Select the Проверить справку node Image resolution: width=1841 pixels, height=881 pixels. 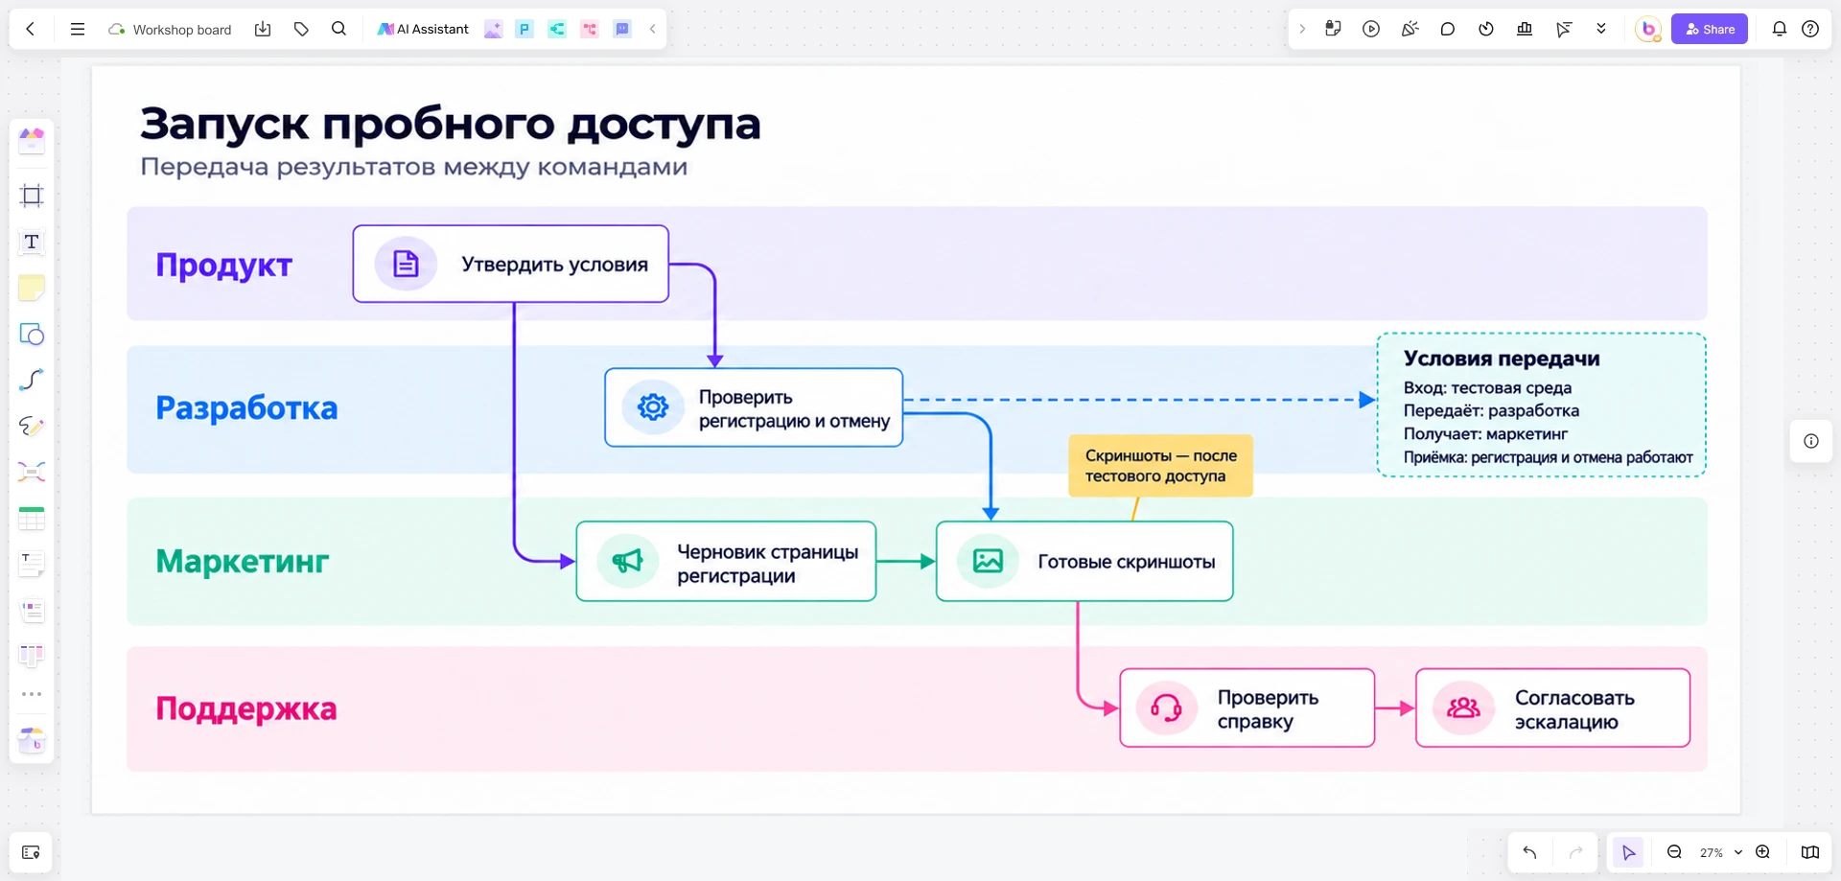tap(1247, 708)
